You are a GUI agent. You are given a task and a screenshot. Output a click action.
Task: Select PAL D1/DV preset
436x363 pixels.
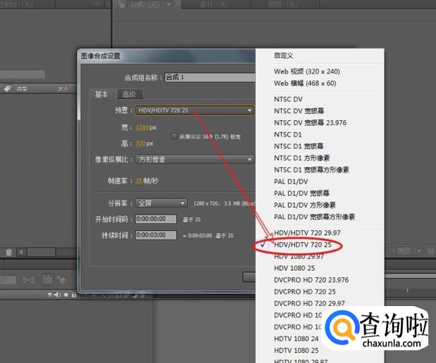(x=291, y=181)
